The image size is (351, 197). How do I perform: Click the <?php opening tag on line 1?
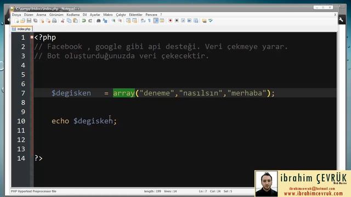point(45,37)
